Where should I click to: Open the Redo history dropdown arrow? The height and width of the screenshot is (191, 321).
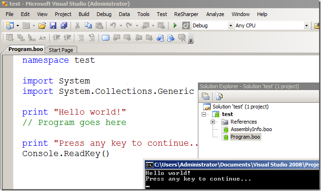pos(137,25)
